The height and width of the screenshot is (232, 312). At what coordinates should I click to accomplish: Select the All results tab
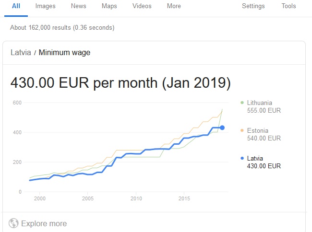[x=16, y=6]
